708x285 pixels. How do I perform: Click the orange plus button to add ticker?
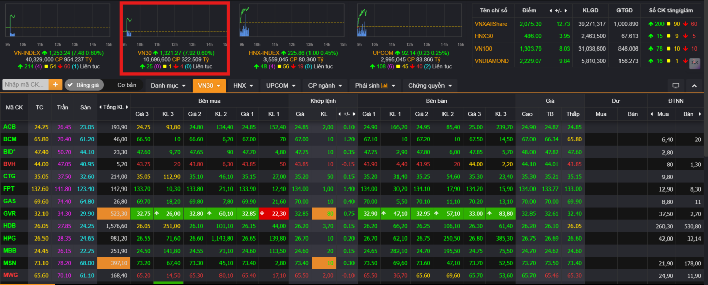pos(55,85)
